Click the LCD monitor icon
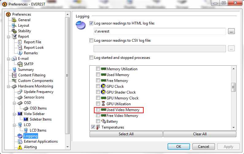Image resolution: width=244 pixels, height=154 pixels. (20, 125)
